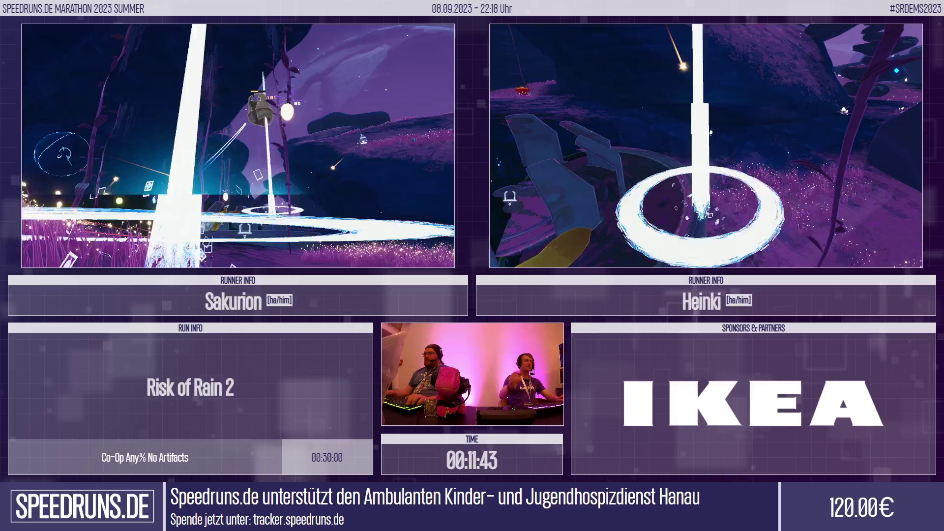
Task: Click the he/him badge next to Heinki
Action: tap(738, 300)
